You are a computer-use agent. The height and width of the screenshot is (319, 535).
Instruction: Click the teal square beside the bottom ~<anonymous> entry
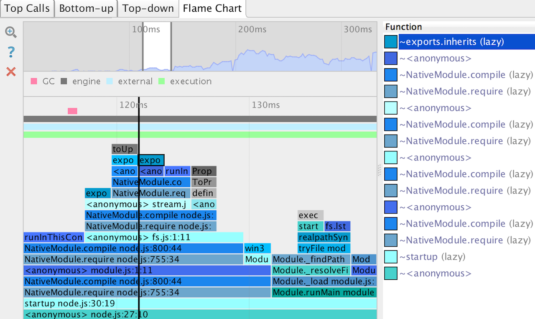pos(390,273)
